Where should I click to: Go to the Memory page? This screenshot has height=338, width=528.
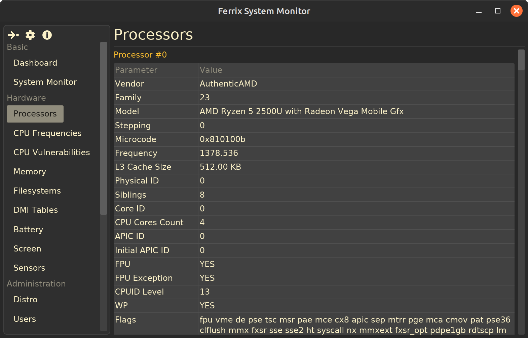coord(30,172)
